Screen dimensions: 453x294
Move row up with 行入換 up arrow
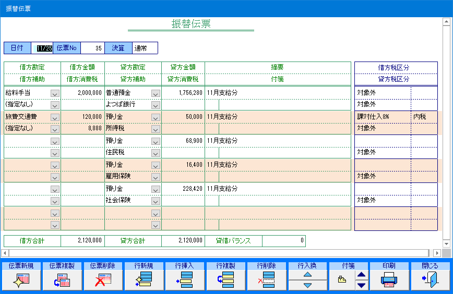[x=307, y=275]
